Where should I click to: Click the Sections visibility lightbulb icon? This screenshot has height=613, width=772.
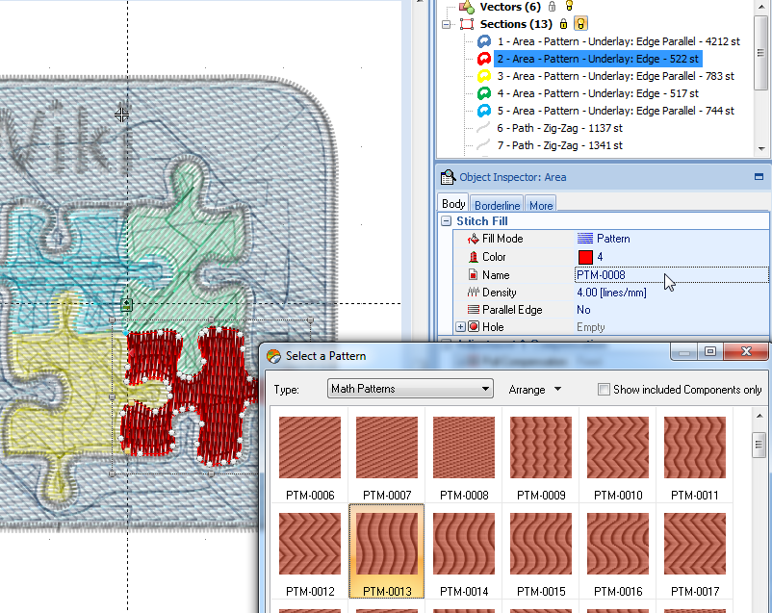580,24
